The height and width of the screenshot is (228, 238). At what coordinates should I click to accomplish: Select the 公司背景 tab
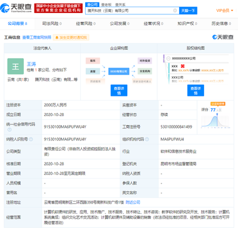[17, 24]
